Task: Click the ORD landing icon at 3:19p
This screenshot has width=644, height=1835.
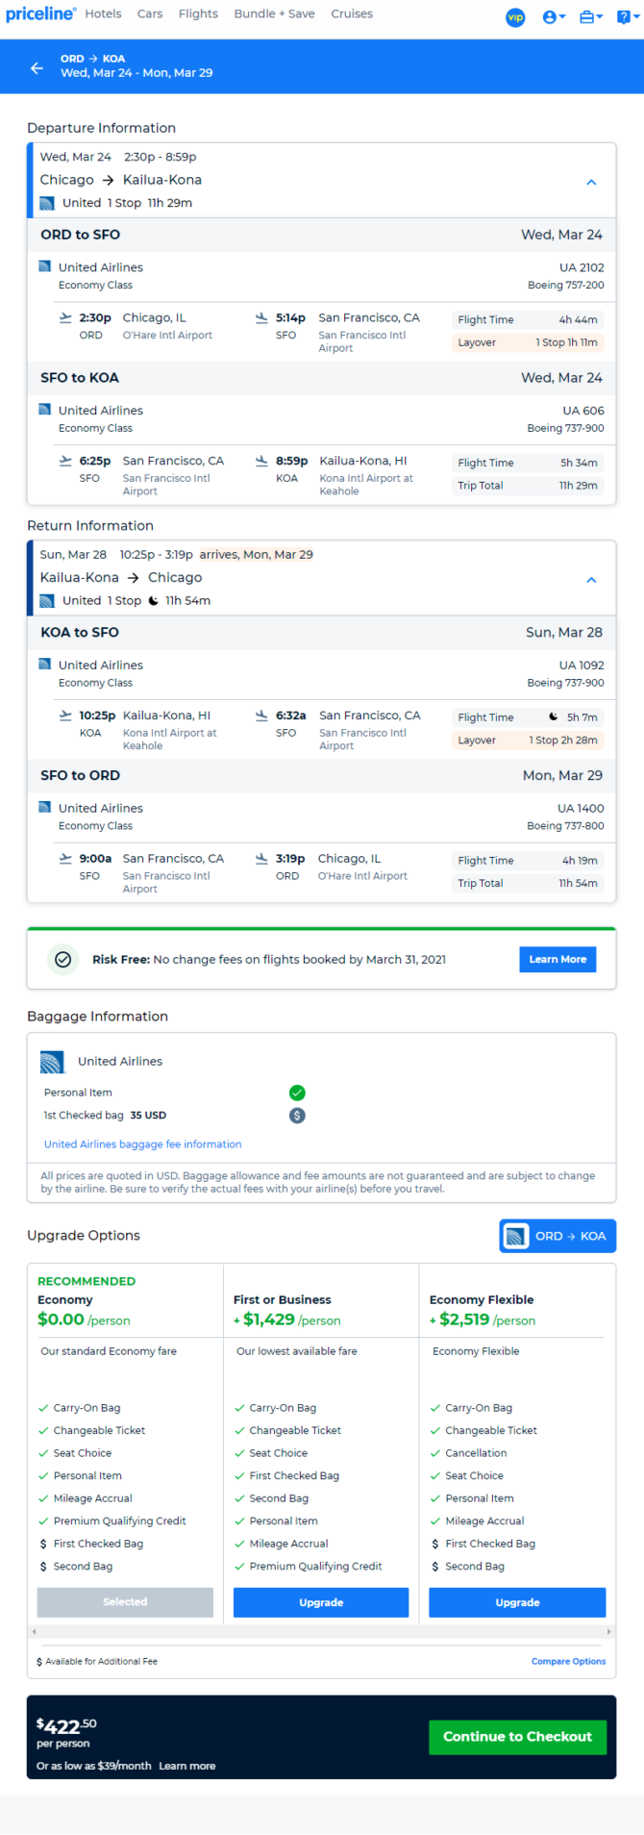Action: click(261, 859)
